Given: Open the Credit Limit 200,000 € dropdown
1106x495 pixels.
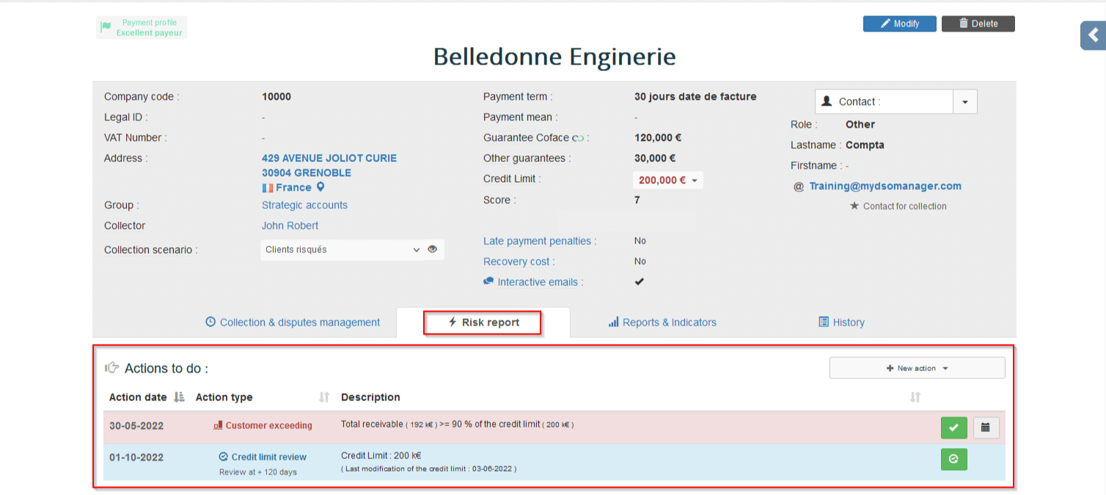Looking at the screenshot, I should (x=667, y=180).
